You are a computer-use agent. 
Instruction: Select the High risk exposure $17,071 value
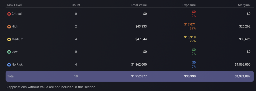pos(190,24)
